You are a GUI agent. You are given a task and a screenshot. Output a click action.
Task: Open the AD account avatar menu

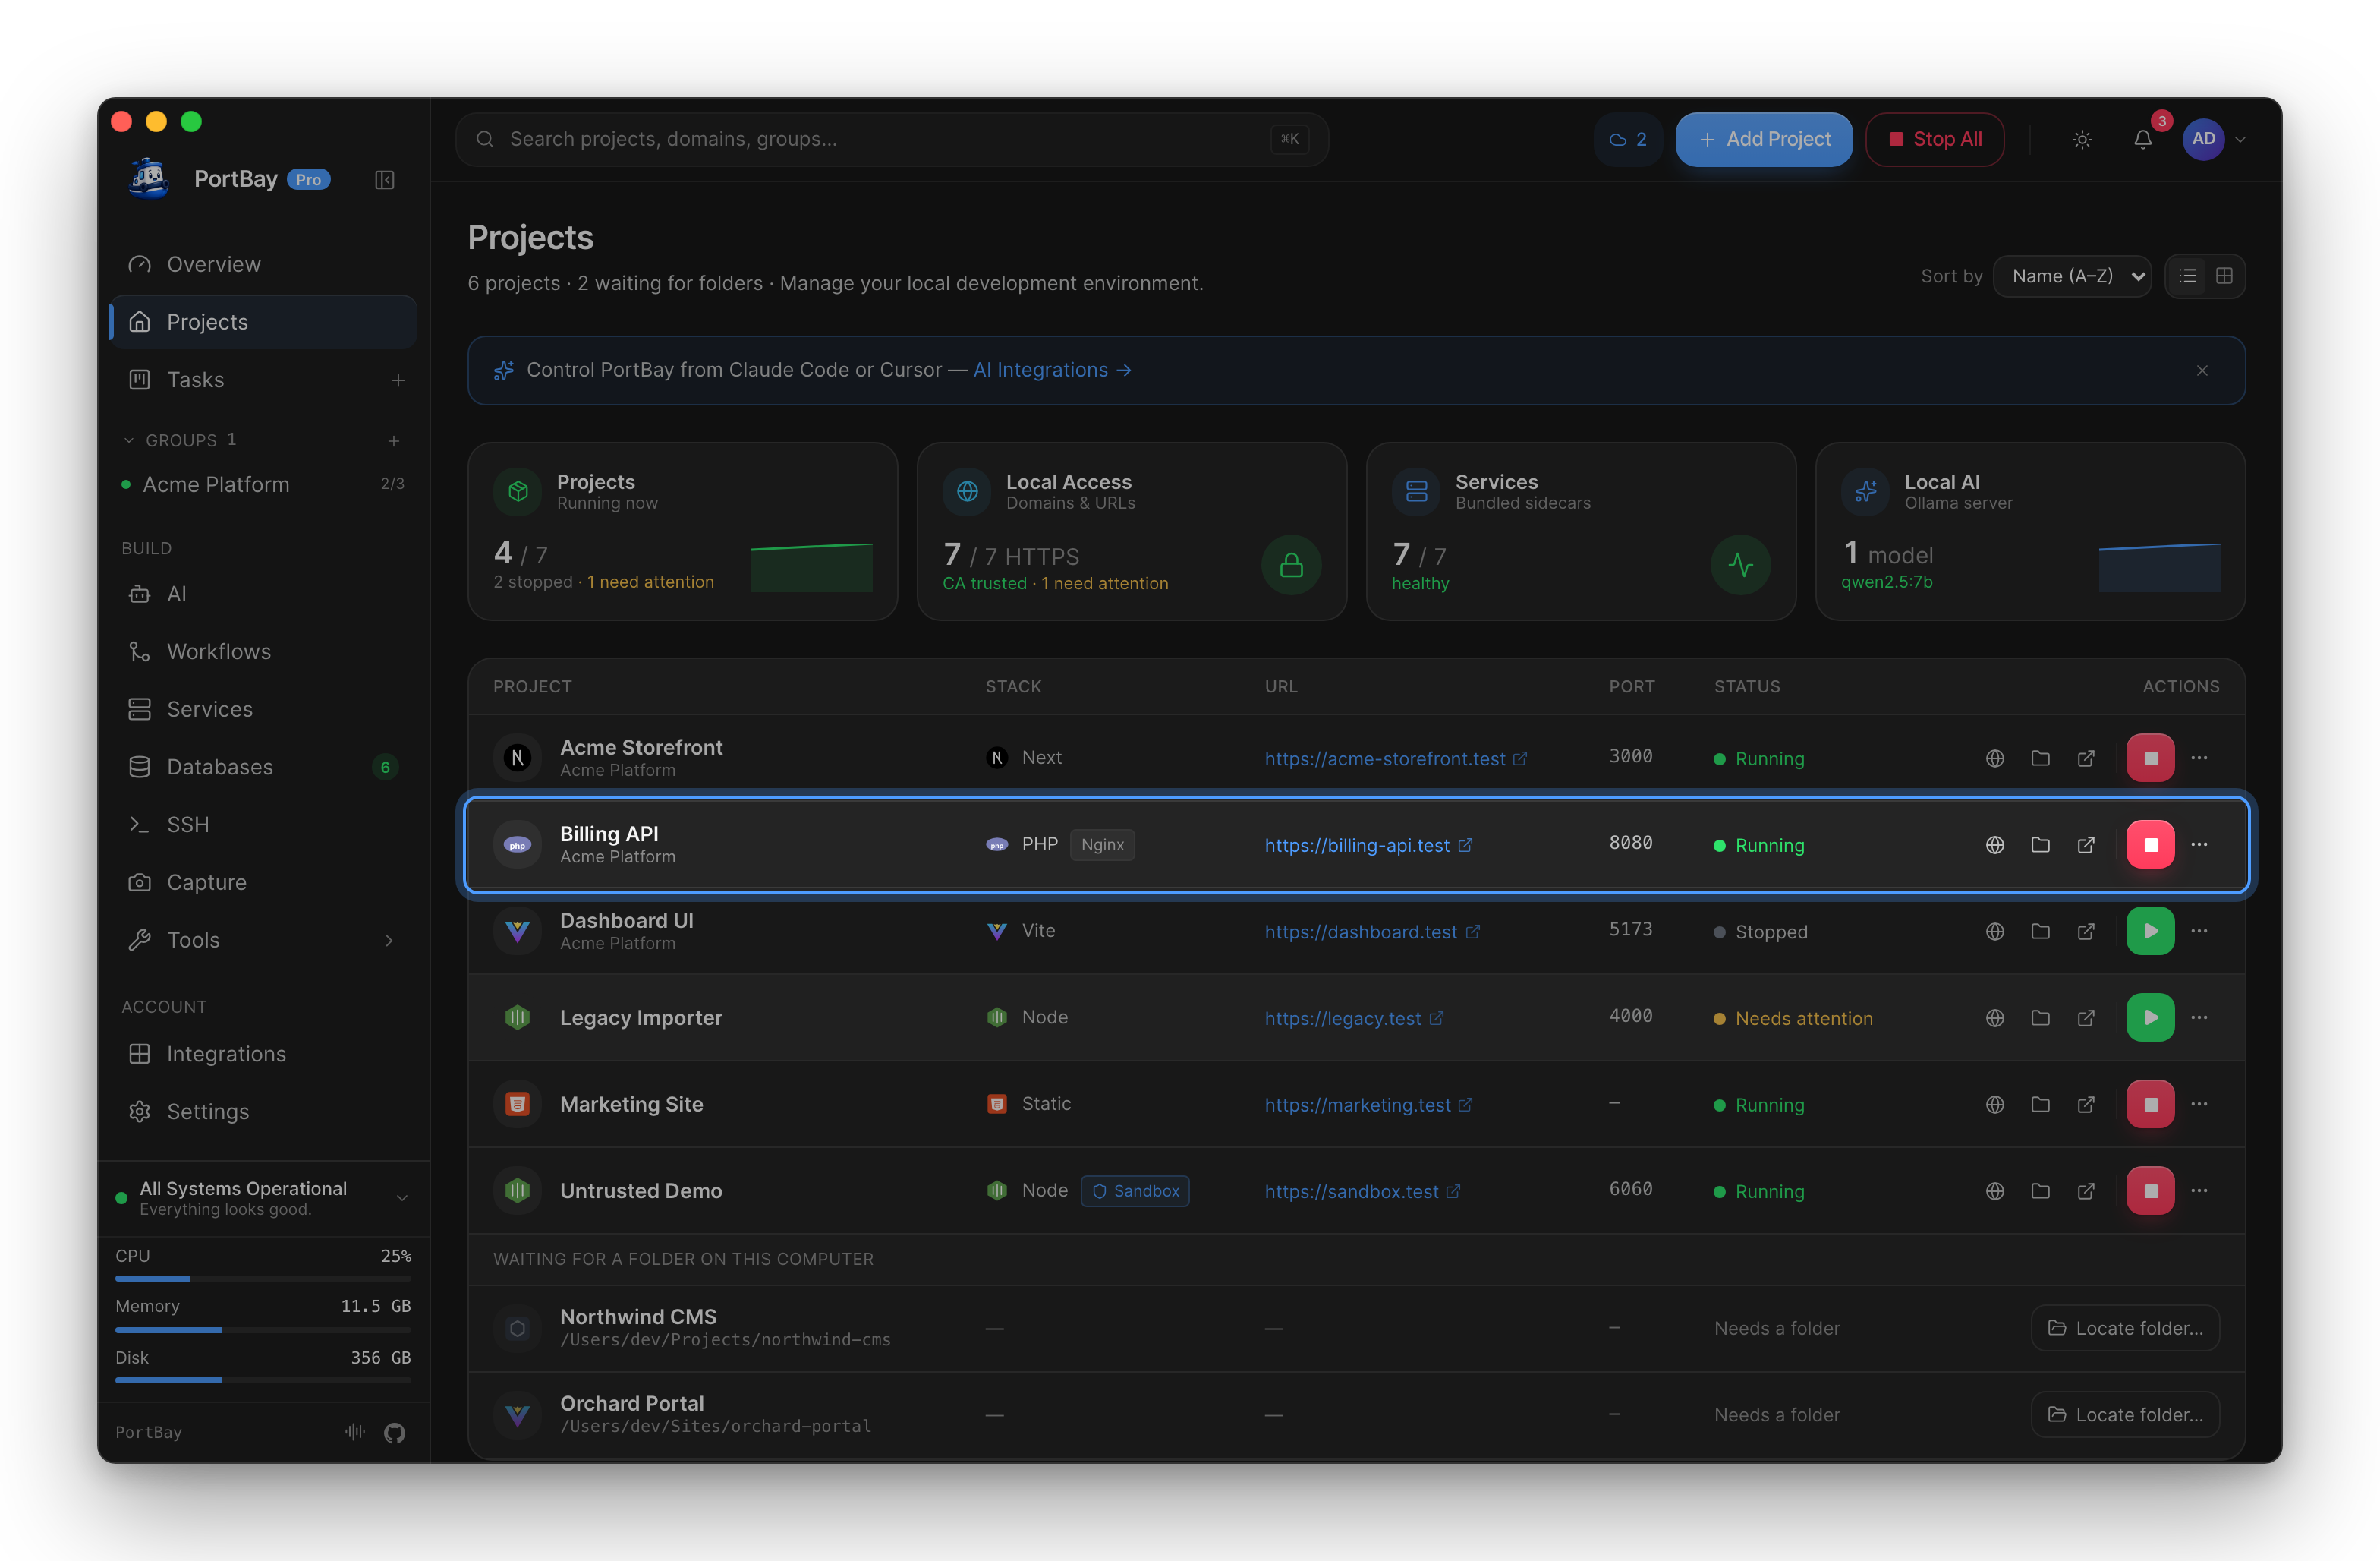2204,139
